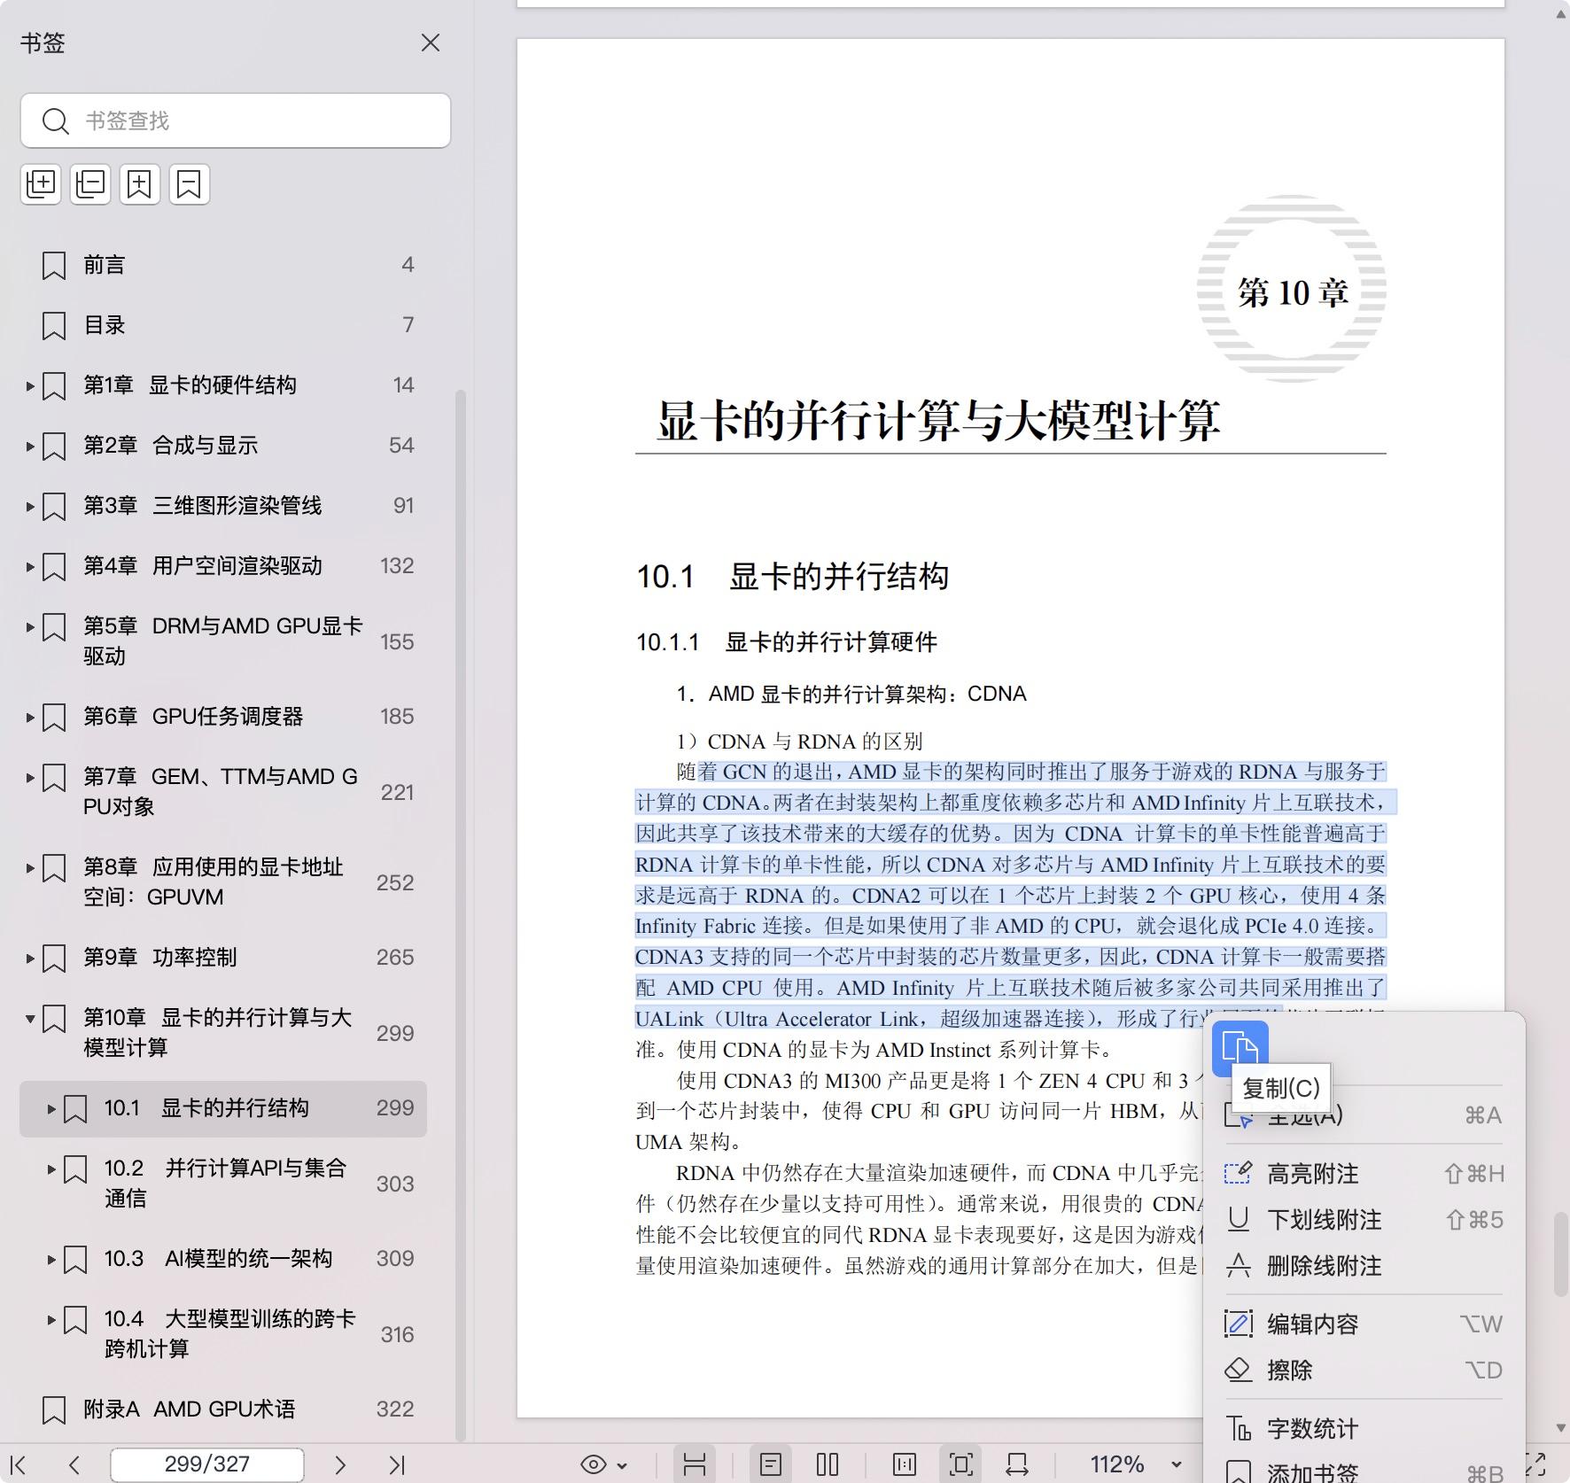Select the remove bookmark icon above the list
The image size is (1570, 1483).
coord(189,184)
